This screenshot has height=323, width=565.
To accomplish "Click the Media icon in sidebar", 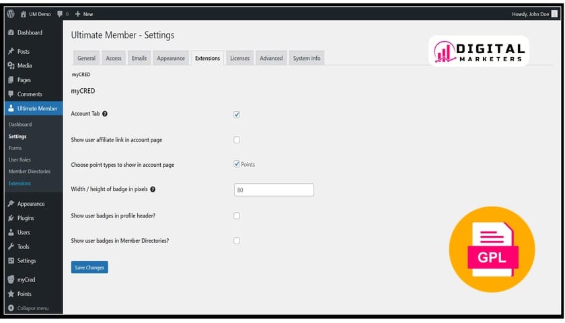I will point(11,66).
